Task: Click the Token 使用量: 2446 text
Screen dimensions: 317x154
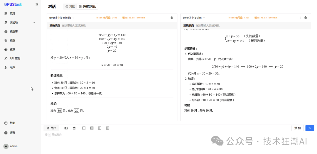Action: pos(107,18)
